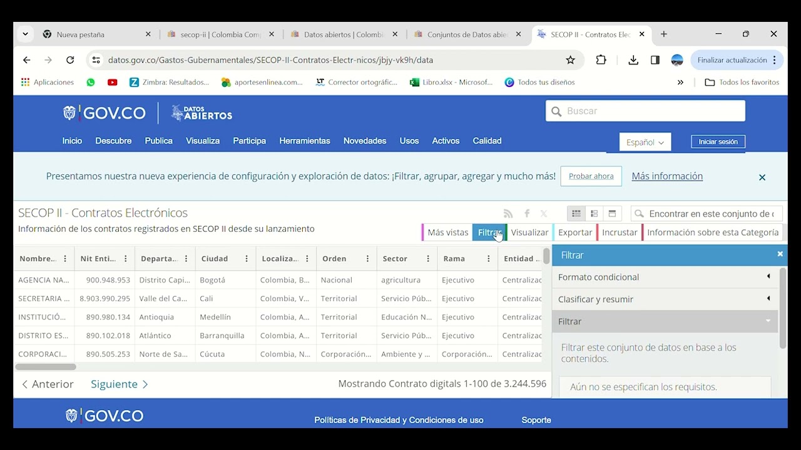Open column menu for Sector
The height and width of the screenshot is (450, 801).
pyautogui.click(x=428, y=259)
